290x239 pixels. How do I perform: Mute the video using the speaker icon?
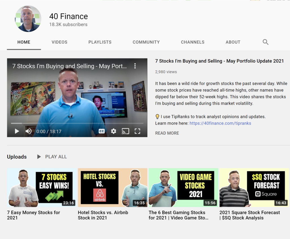click(x=28, y=131)
